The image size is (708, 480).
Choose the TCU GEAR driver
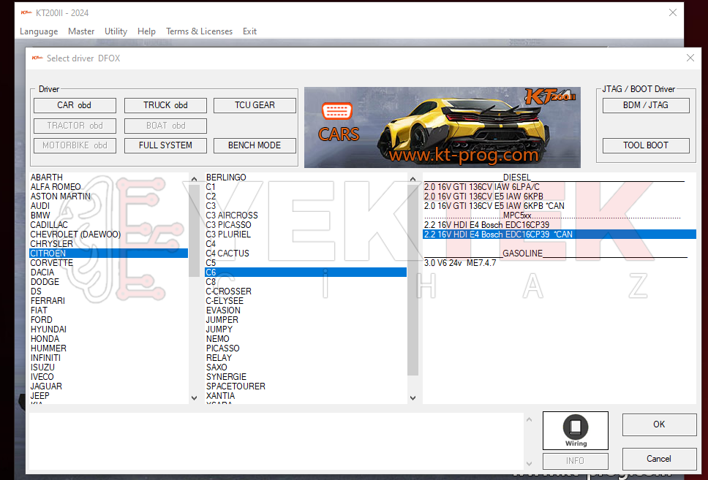pyautogui.click(x=255, y=105)
